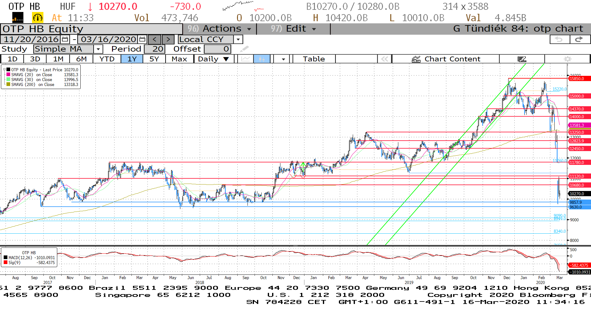This screenshot has height=319, width=591.
Task: Click the SMAVG (200) on Close legend row
Action: tap(42, 84)
